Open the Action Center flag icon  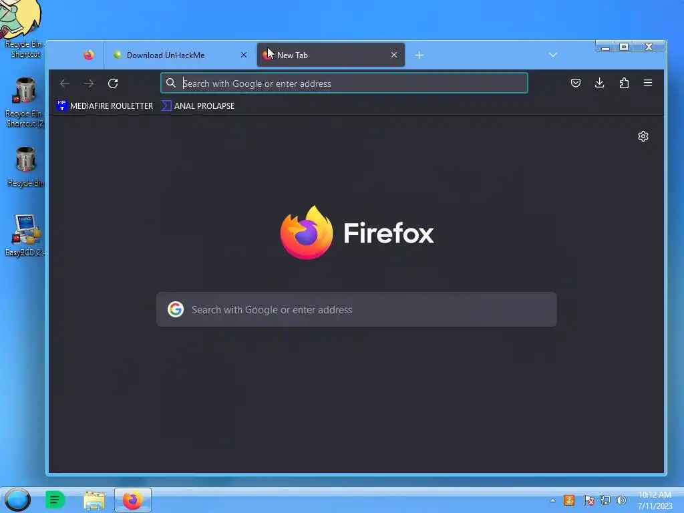pos(588,500)
